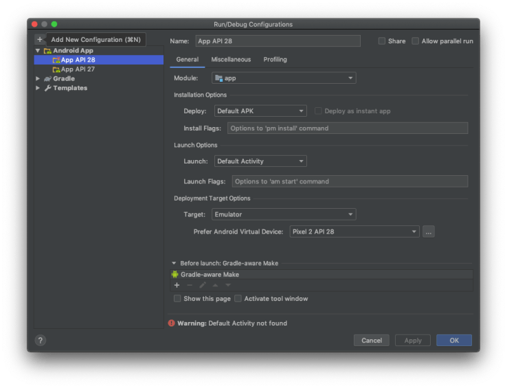
Task: Move before-launch task down
Action: coord(228,285)
